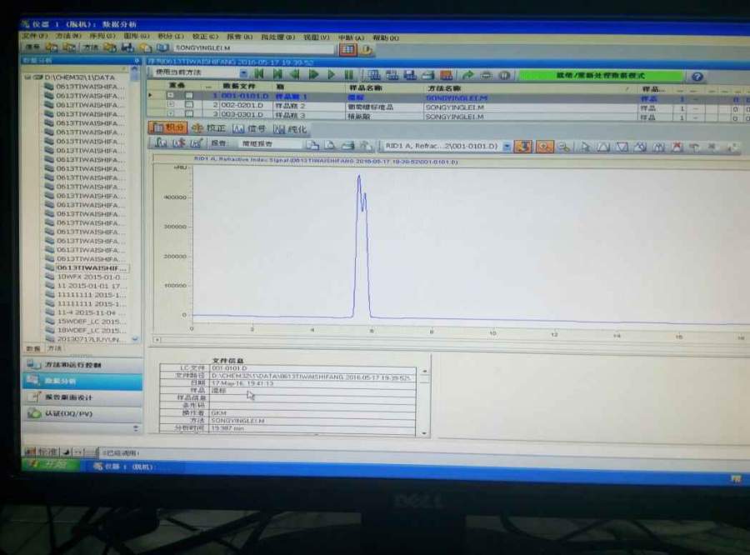
Task: Click the save method disk icon in top toolbar
Action: [x=127, y=47]
